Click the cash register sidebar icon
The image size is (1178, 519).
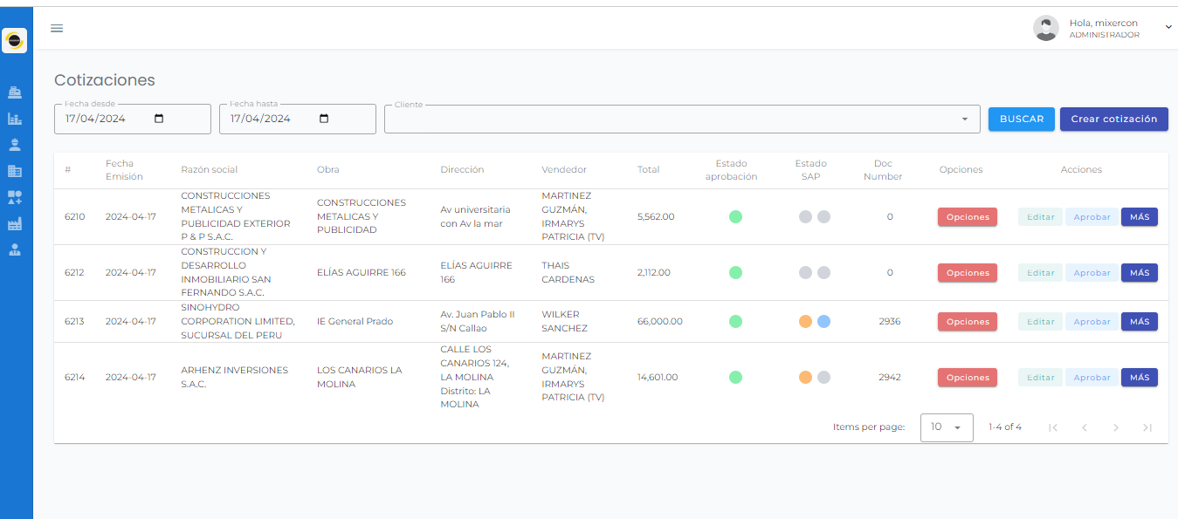(15, 92)
